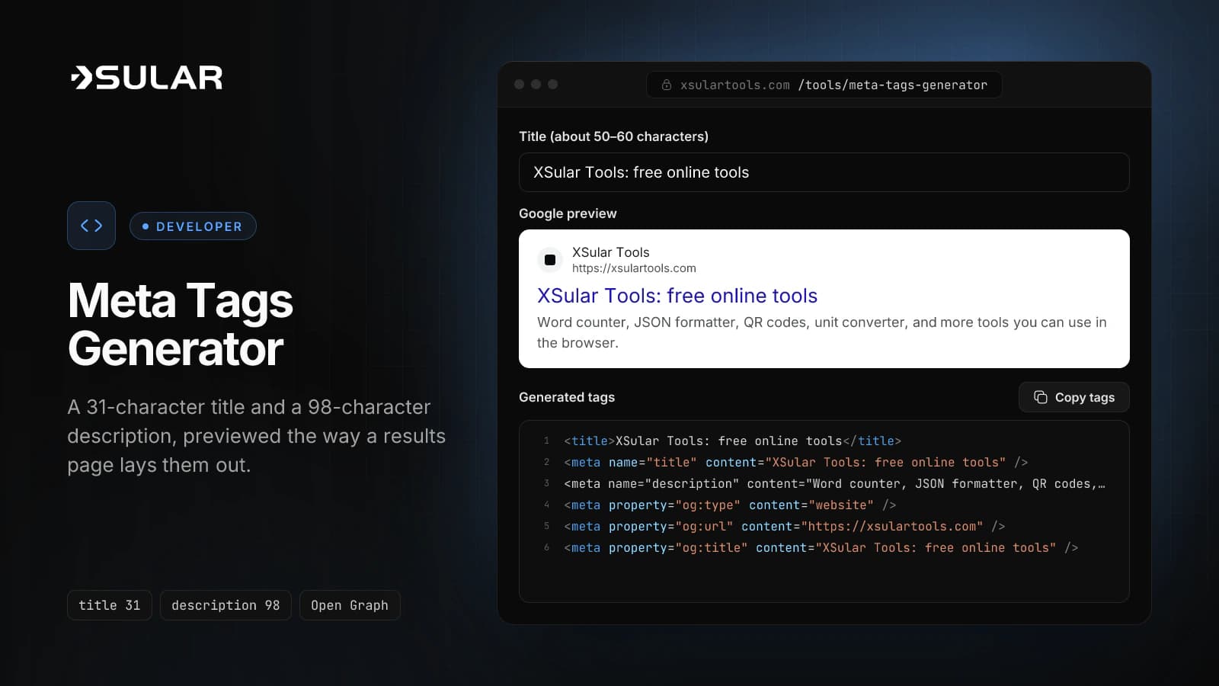
Task: Click the 'Google preview' label
Action: tap(568, 213)
